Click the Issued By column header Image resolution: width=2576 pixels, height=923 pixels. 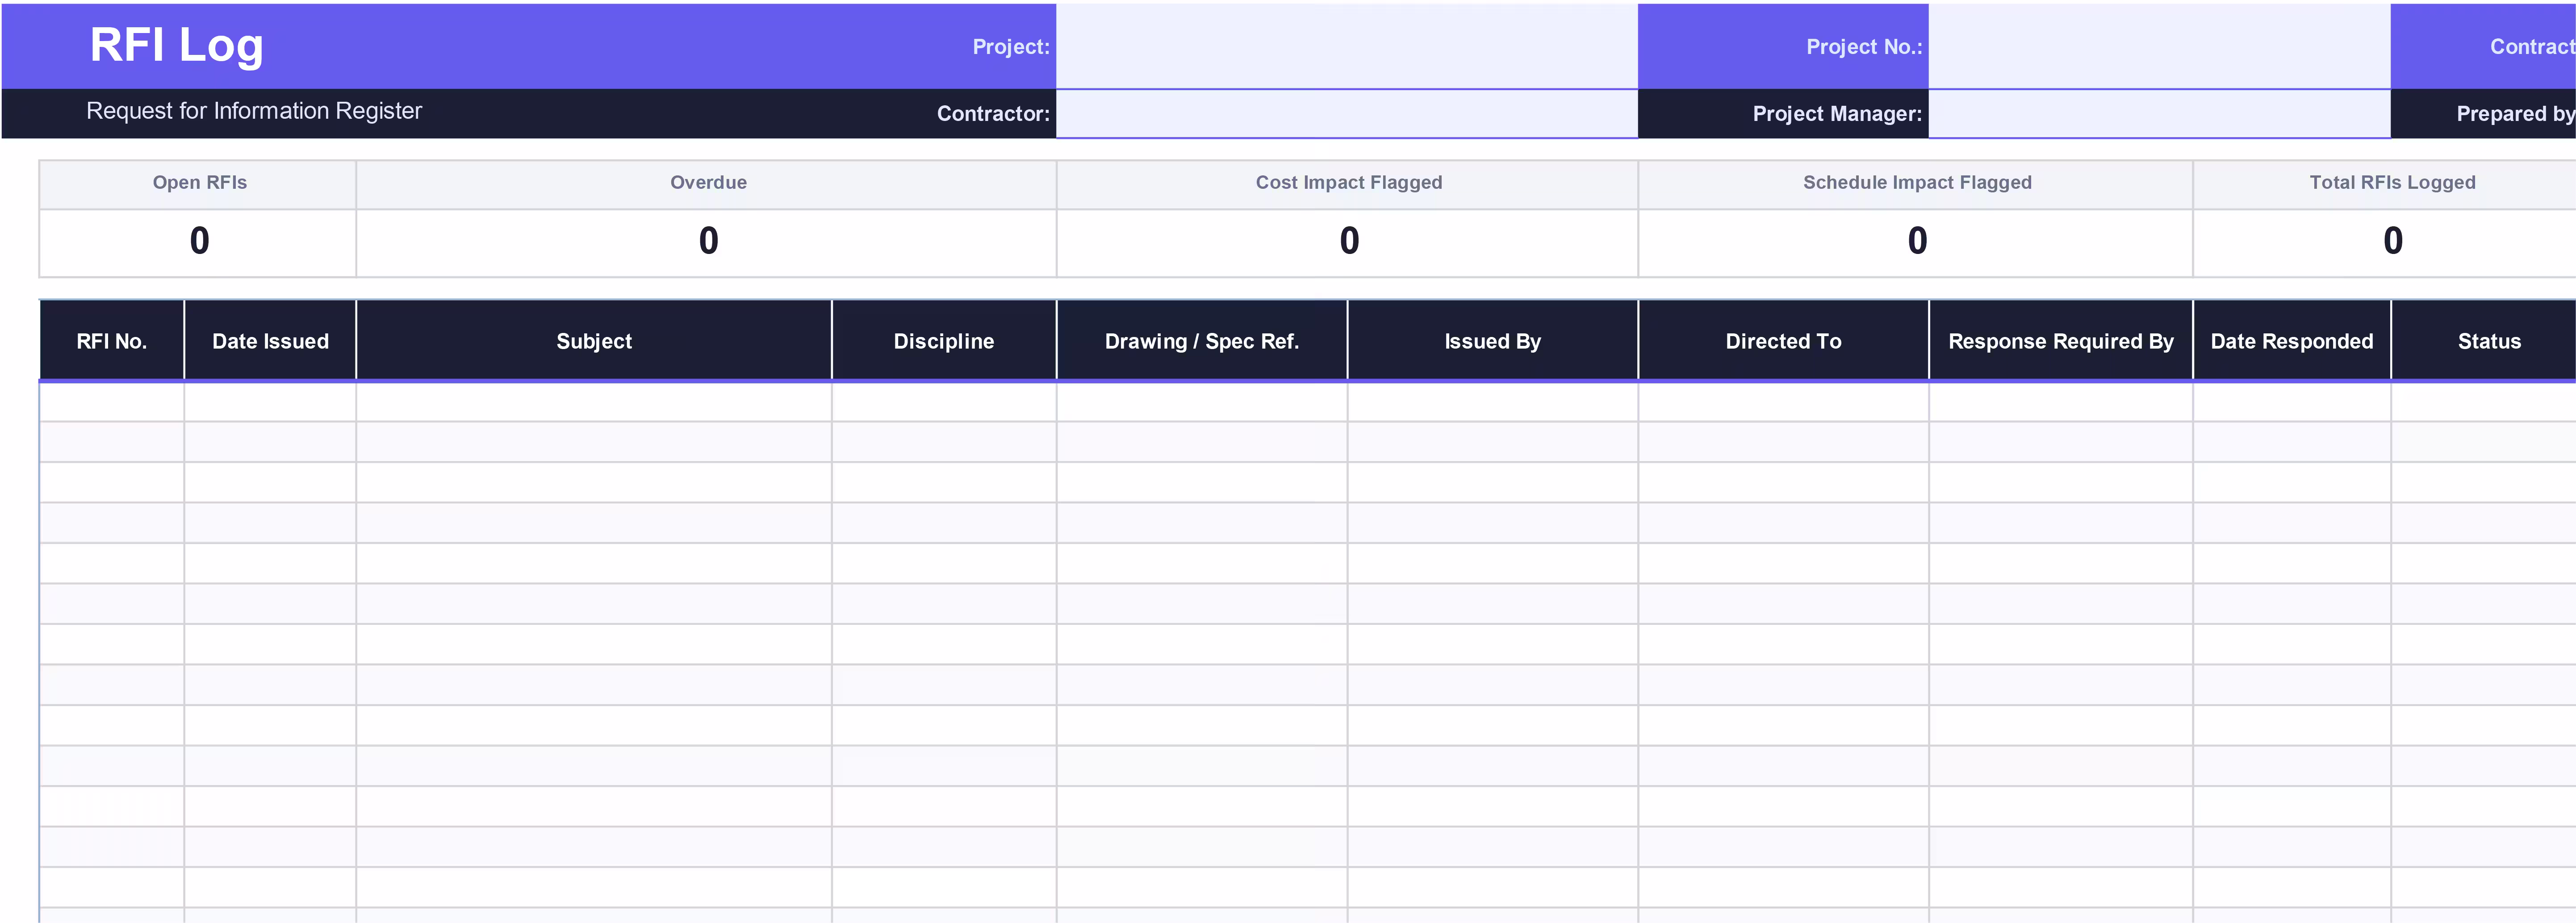[x=1493, y=341]
